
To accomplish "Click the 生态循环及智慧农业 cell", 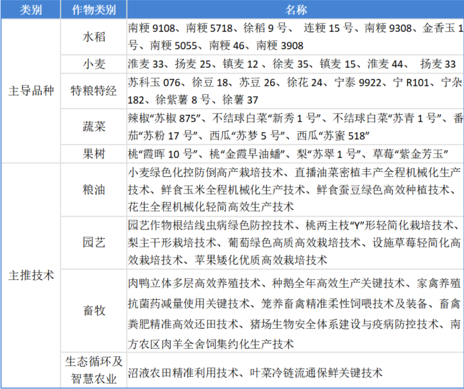I will (x=94, y=370).
